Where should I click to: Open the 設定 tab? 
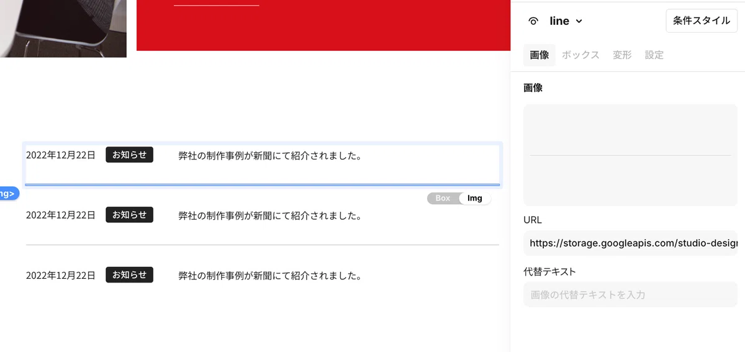(x=654, y=55)
